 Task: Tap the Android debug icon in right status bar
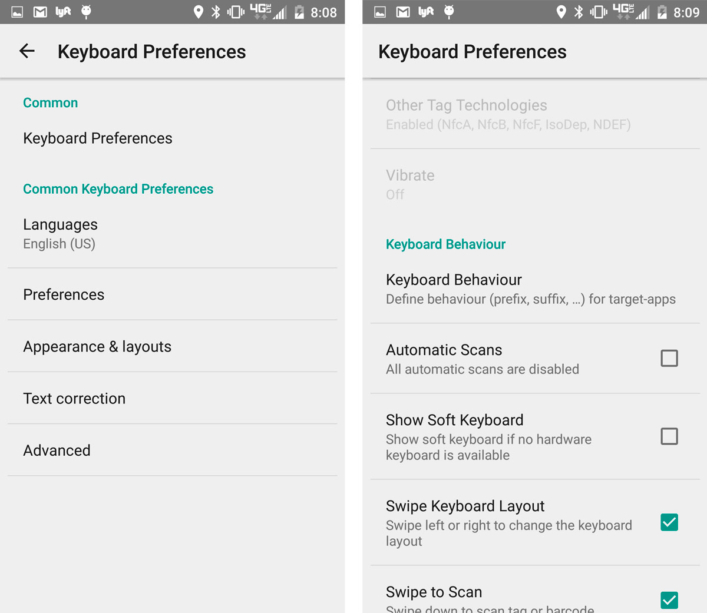coord(449,12)
